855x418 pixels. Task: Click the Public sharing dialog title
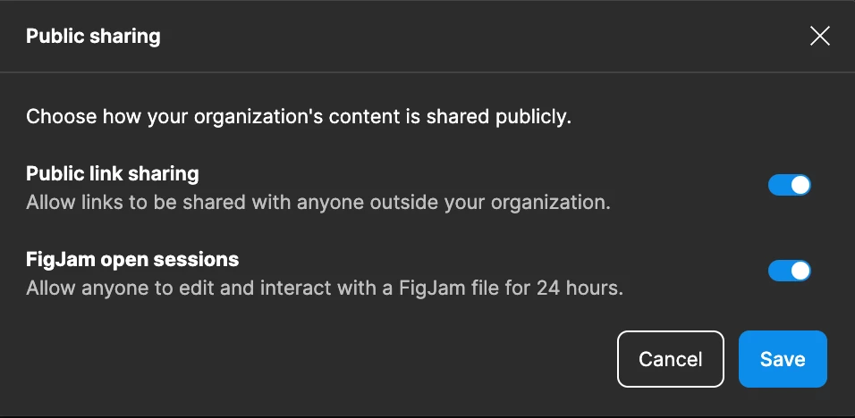coord(93,37)
